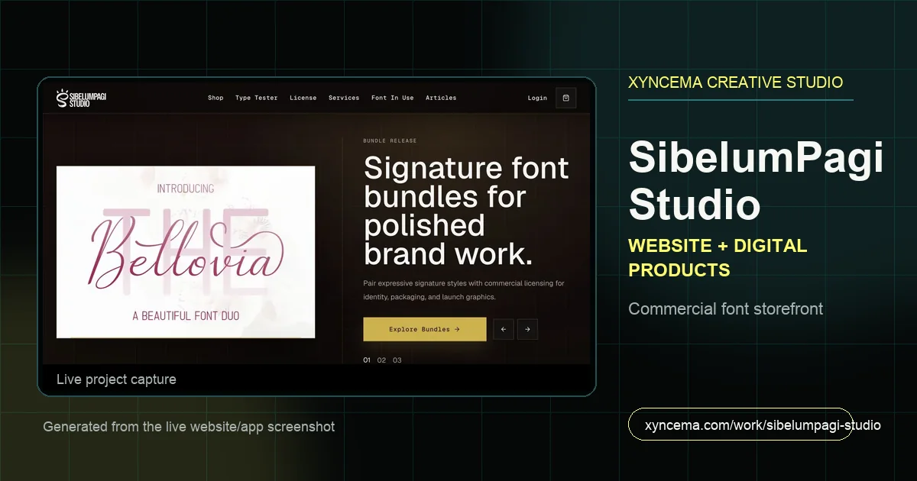
Task: Click the BUNDLE RELEASE label
Action: 390,140
